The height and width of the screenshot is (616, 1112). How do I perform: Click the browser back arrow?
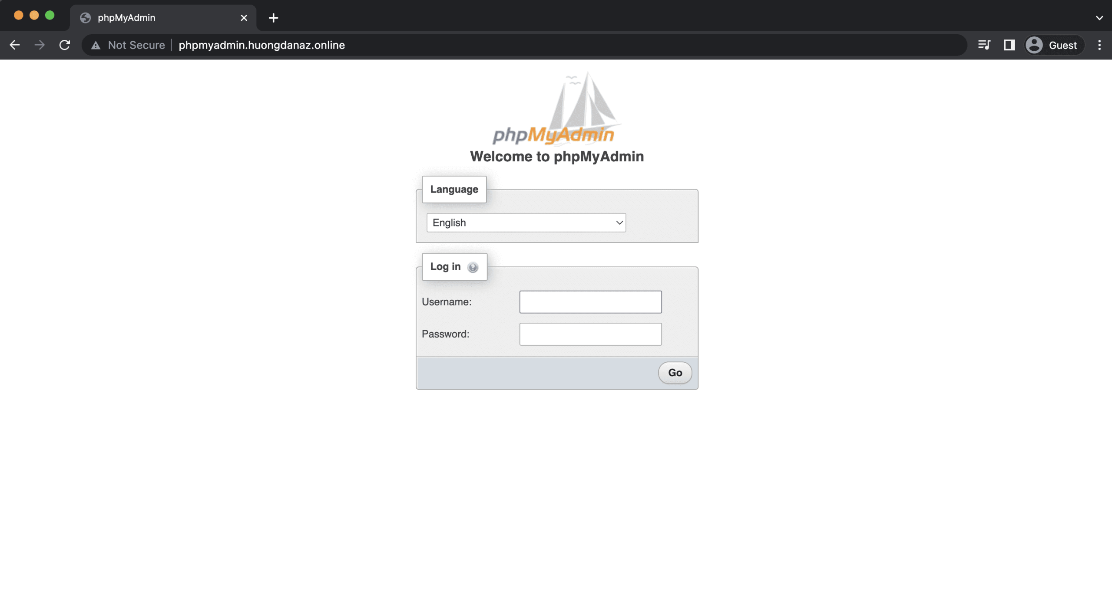(15, 45)
